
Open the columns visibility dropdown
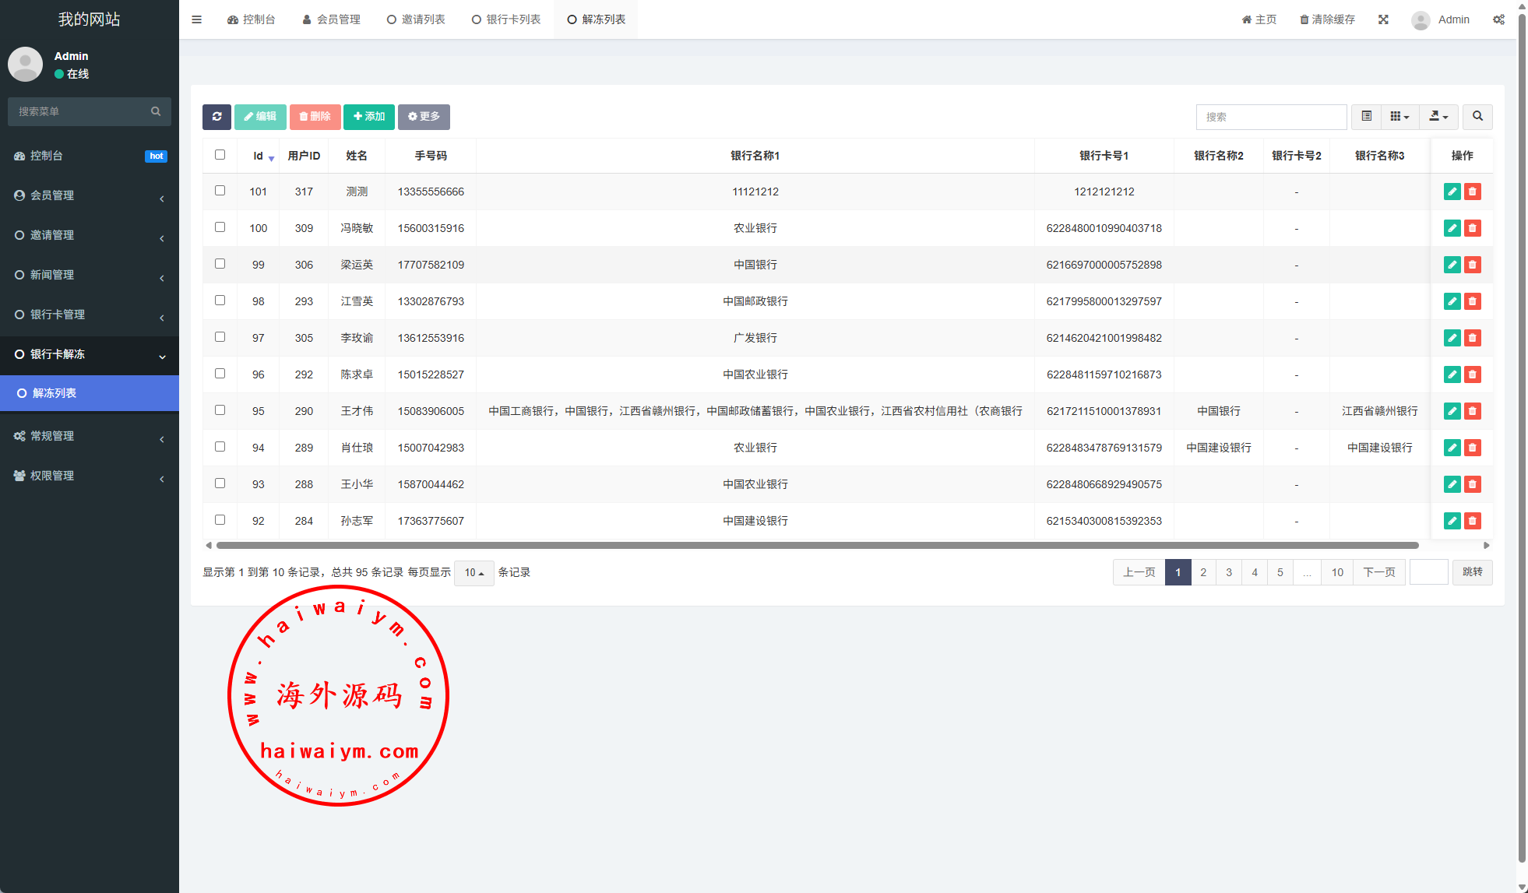1399,117
